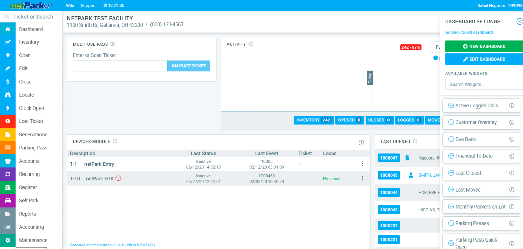
Task: Click the Rendered on prod-apache footer link
Action: [112, 245]
